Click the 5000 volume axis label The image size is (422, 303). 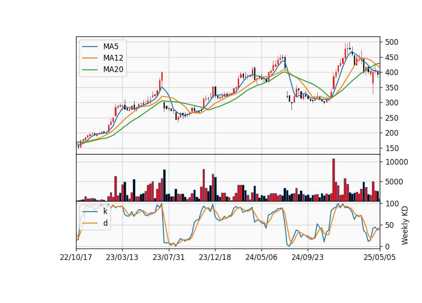pyautogui.click(x=394, y=182)
